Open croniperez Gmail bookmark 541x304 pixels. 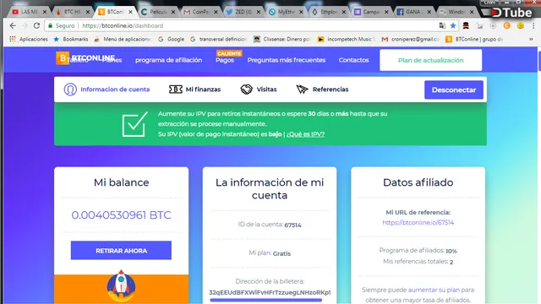pos(410,40)
